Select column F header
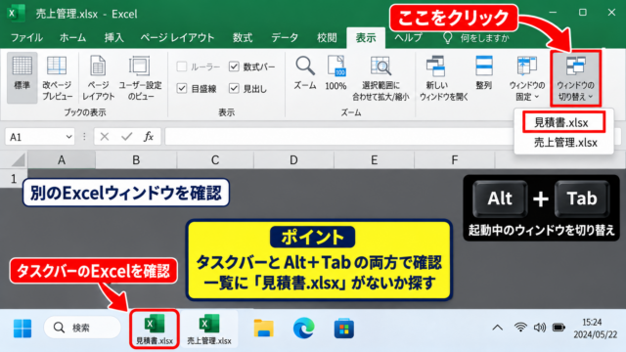Screen dimensions: 626x352 pyautogui.click(x=454, y=160)
